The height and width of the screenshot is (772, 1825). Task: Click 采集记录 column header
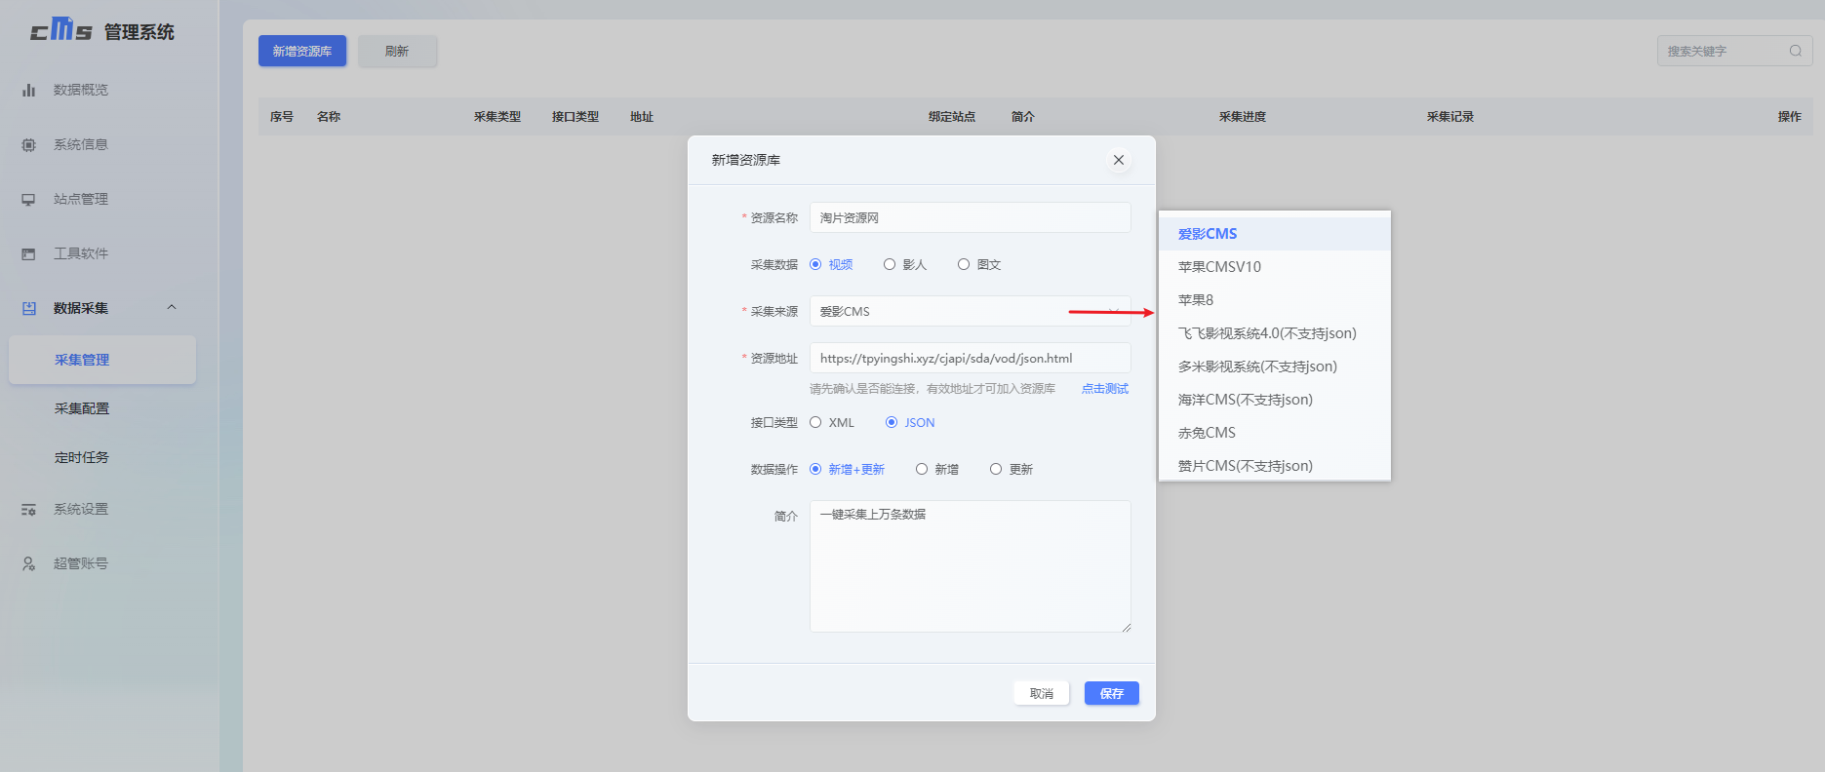1450,117
